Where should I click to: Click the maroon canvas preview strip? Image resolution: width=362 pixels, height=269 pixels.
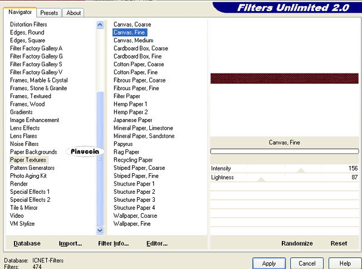[x=285, y=79]
